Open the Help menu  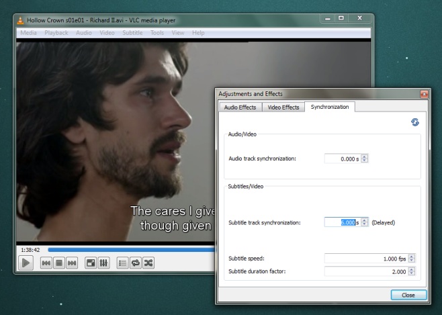tap(198, 33)
